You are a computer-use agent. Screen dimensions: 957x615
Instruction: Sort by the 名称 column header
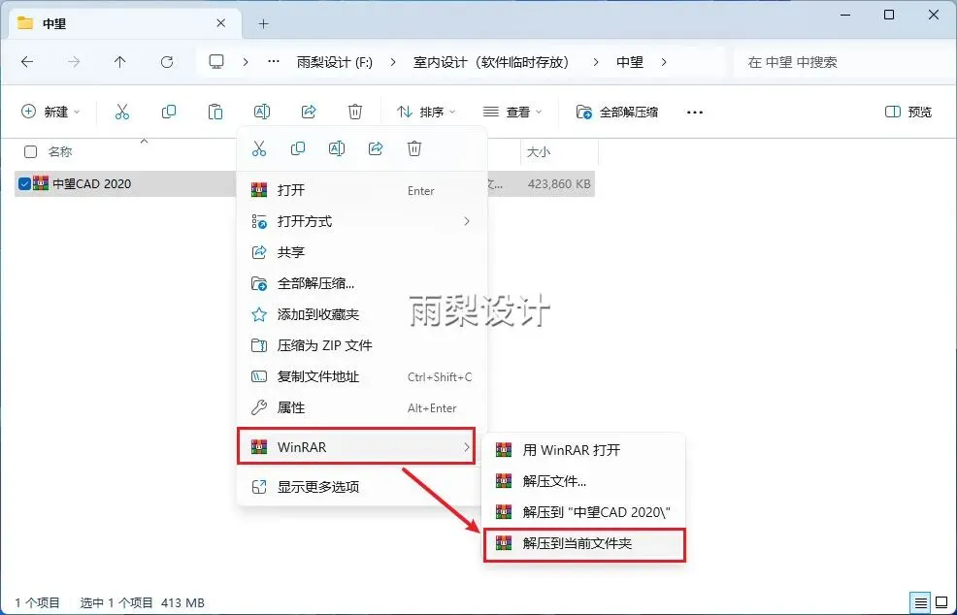tap(60, 152)
